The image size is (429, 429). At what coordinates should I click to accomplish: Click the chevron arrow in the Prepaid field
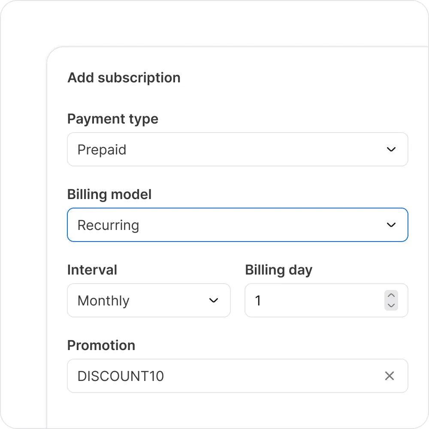pos(391,150)
